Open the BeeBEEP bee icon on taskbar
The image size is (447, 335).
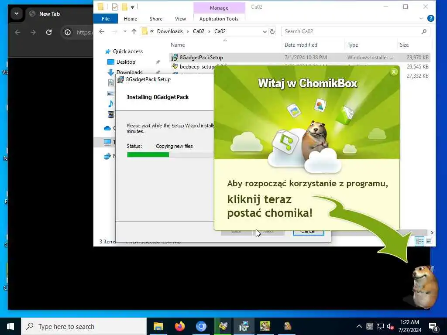click(223, 326)
